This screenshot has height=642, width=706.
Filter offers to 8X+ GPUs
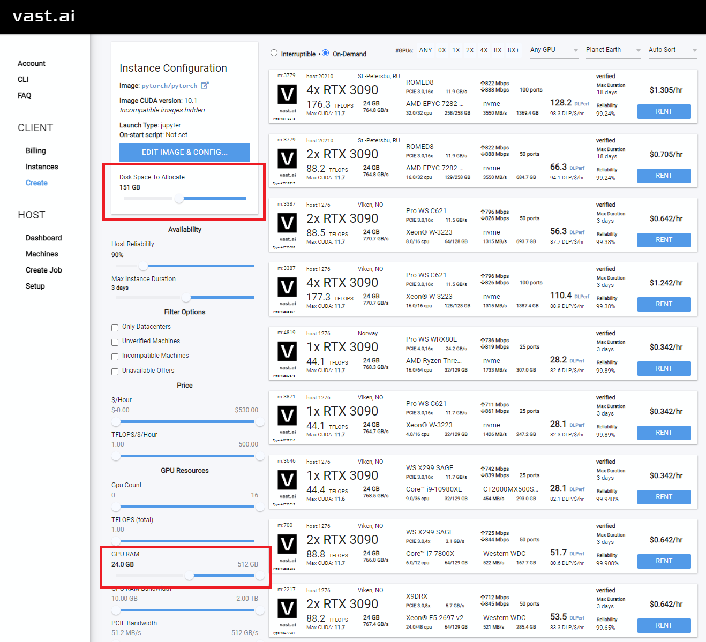513,50
